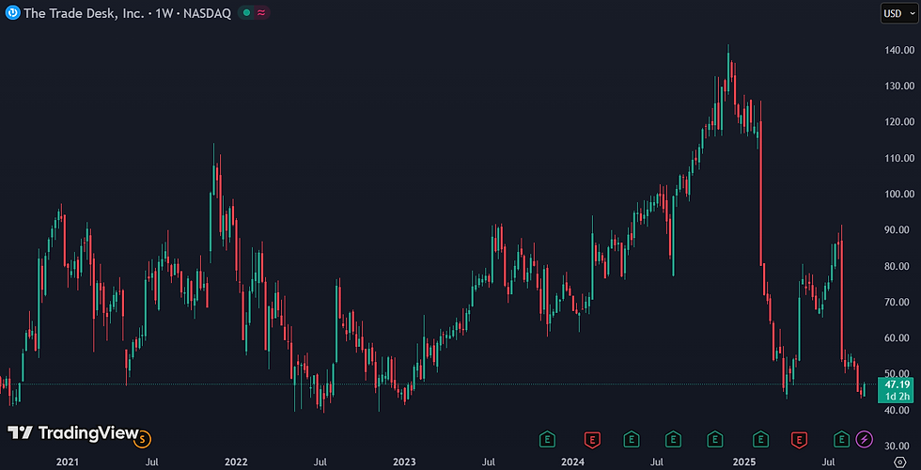Click The Trade Desk, Inc. symbol title
921x470 pixels.
coord(84,13)
